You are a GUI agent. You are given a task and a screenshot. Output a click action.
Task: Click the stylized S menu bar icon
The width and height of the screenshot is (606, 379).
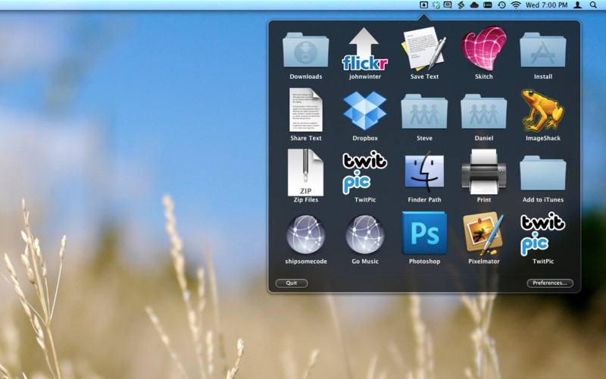[x=461, y=5]
